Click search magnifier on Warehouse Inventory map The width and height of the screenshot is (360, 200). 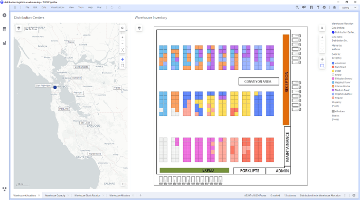click(x=322, y=28)
